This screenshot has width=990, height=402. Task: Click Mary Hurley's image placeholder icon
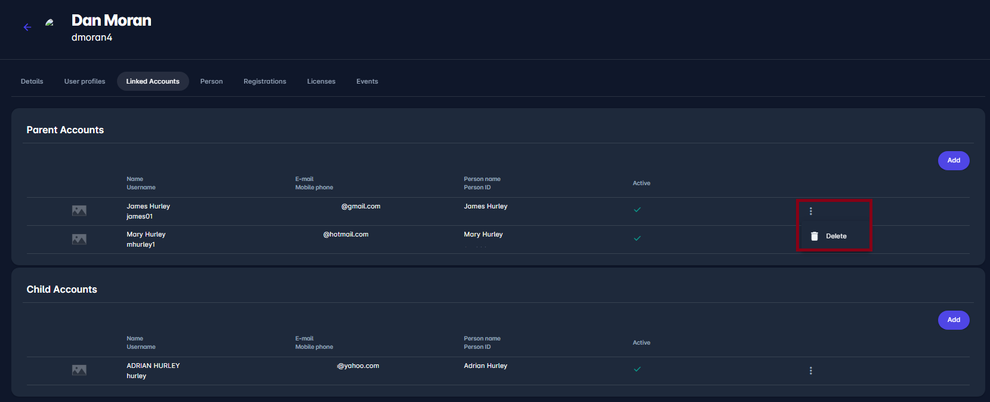point(79,240)
